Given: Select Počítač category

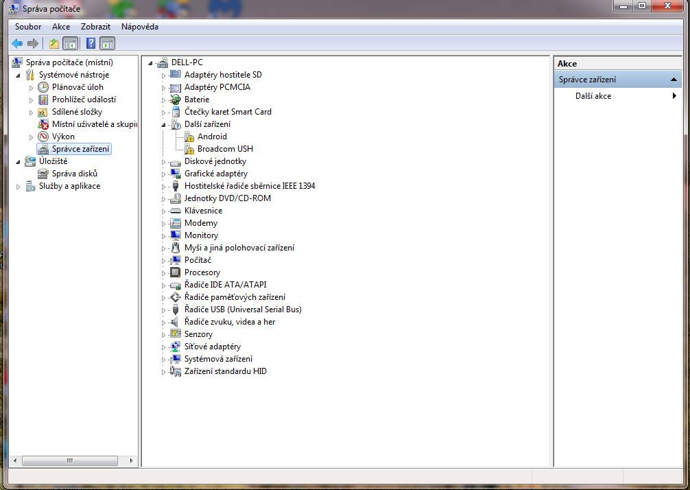Looking at the screenshot, I should 198,260.
